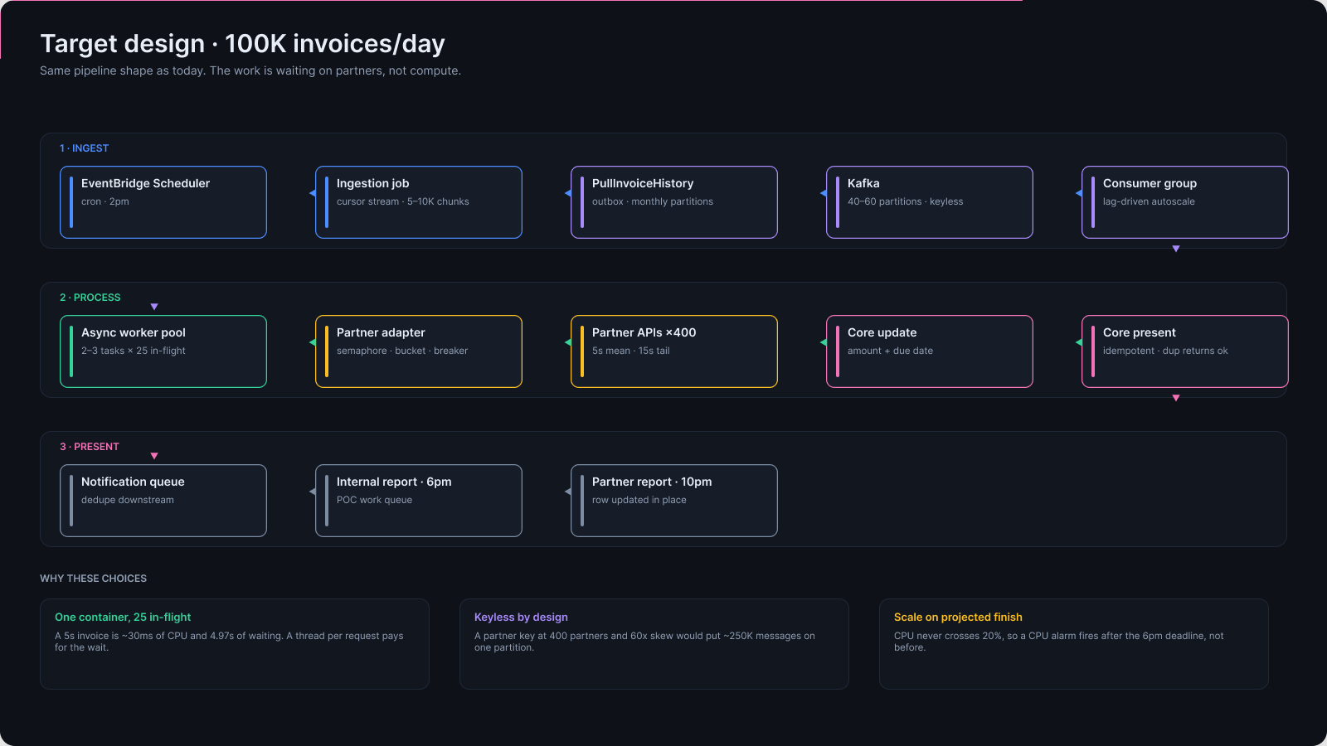Click the '2–3 tasks × 25 in-flight' text
1327x746 pixels.
pyautogui.click(x=134, y=351)
